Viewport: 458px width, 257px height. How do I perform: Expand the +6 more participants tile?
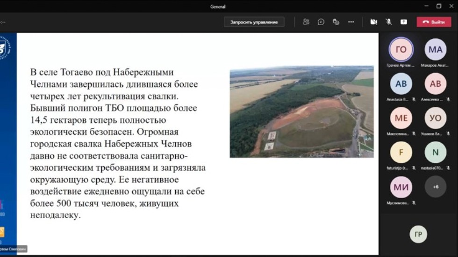click(435, 187)
